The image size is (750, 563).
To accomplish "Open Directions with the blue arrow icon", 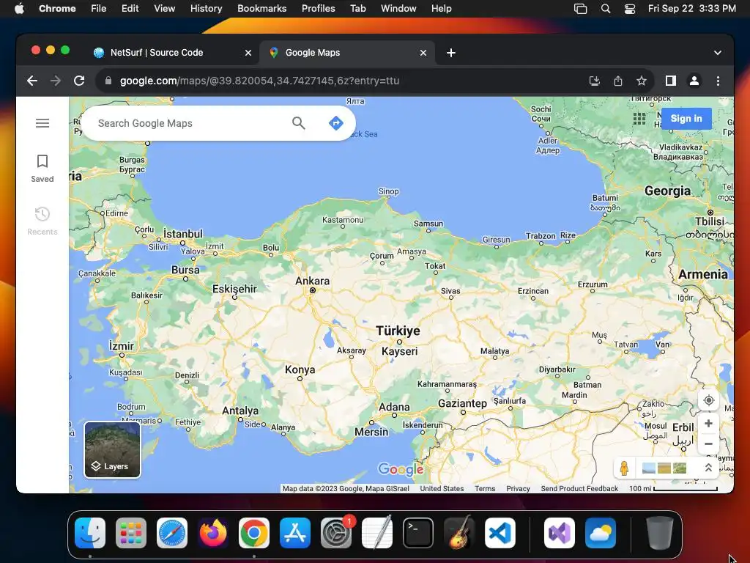I will tap(336, 123).
